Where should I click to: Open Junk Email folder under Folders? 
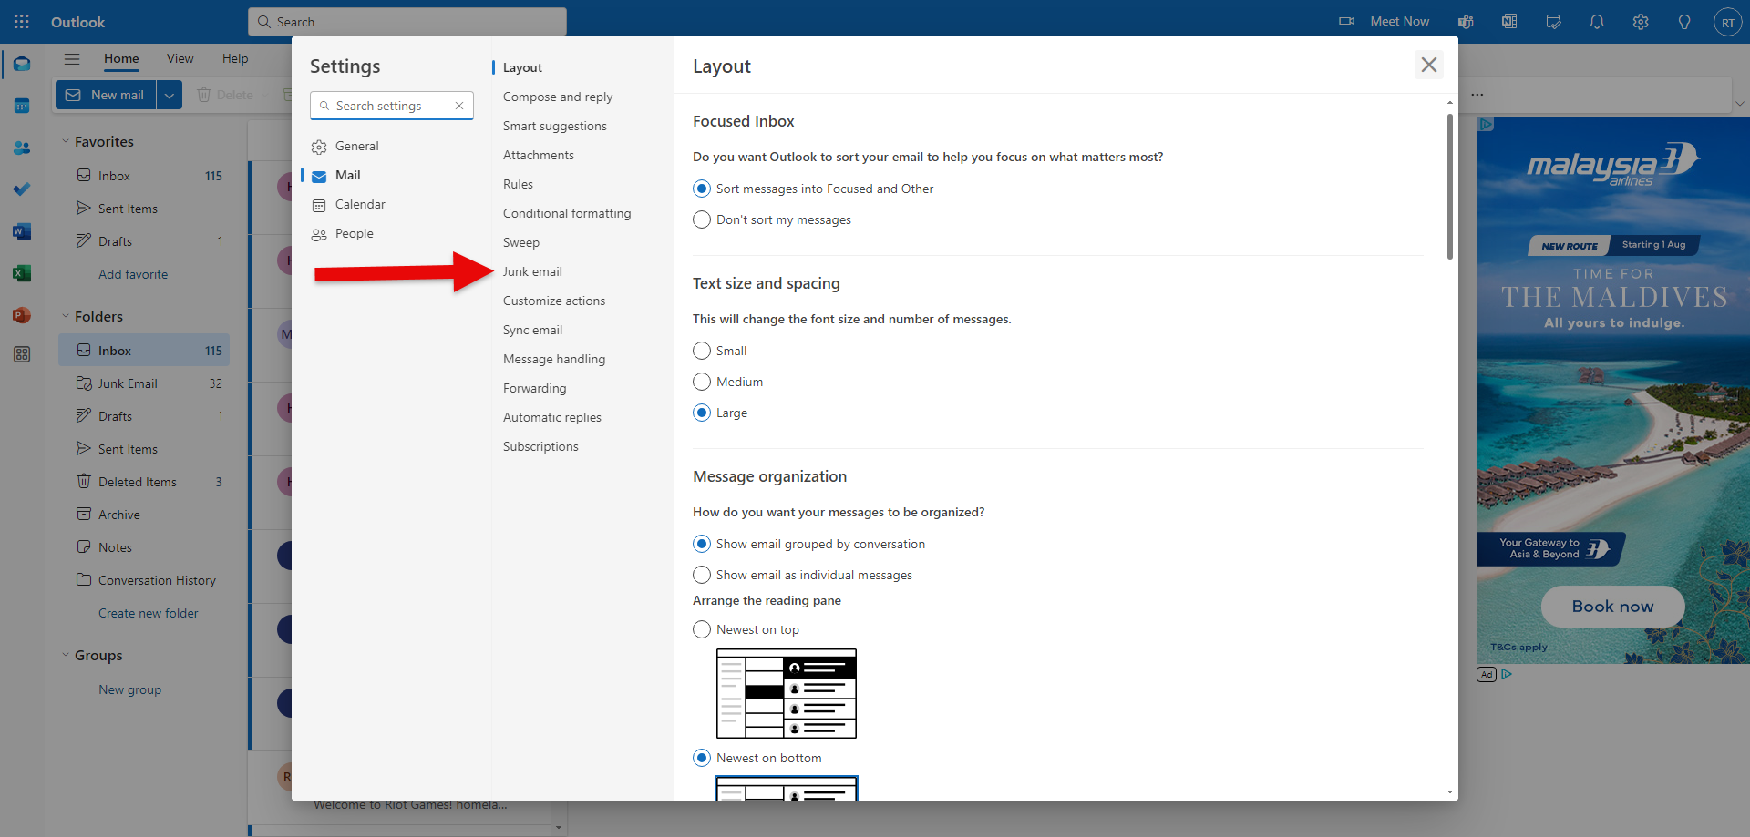click(x=144, y=383)
